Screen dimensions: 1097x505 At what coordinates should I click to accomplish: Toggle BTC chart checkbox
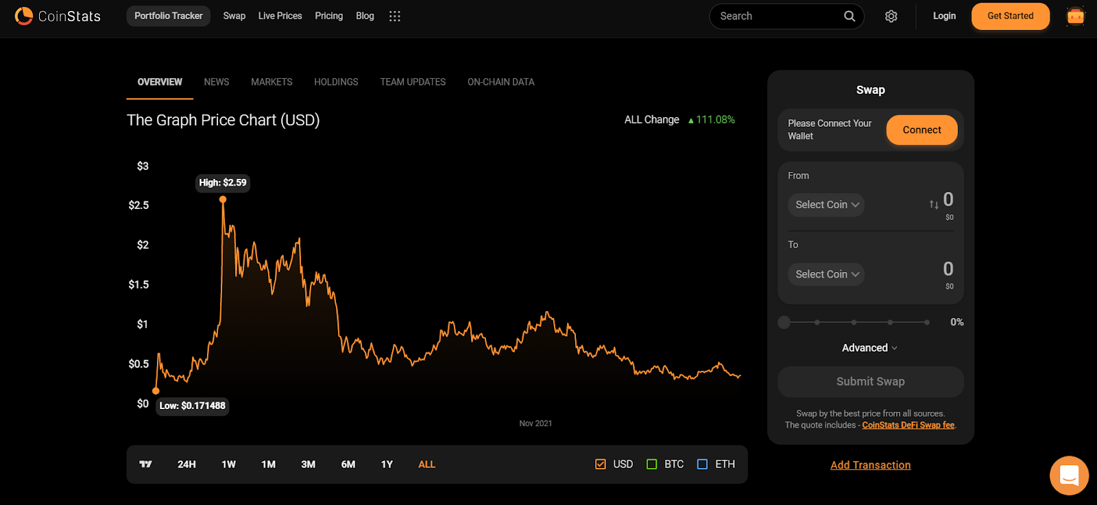click(x=652, y=464)
